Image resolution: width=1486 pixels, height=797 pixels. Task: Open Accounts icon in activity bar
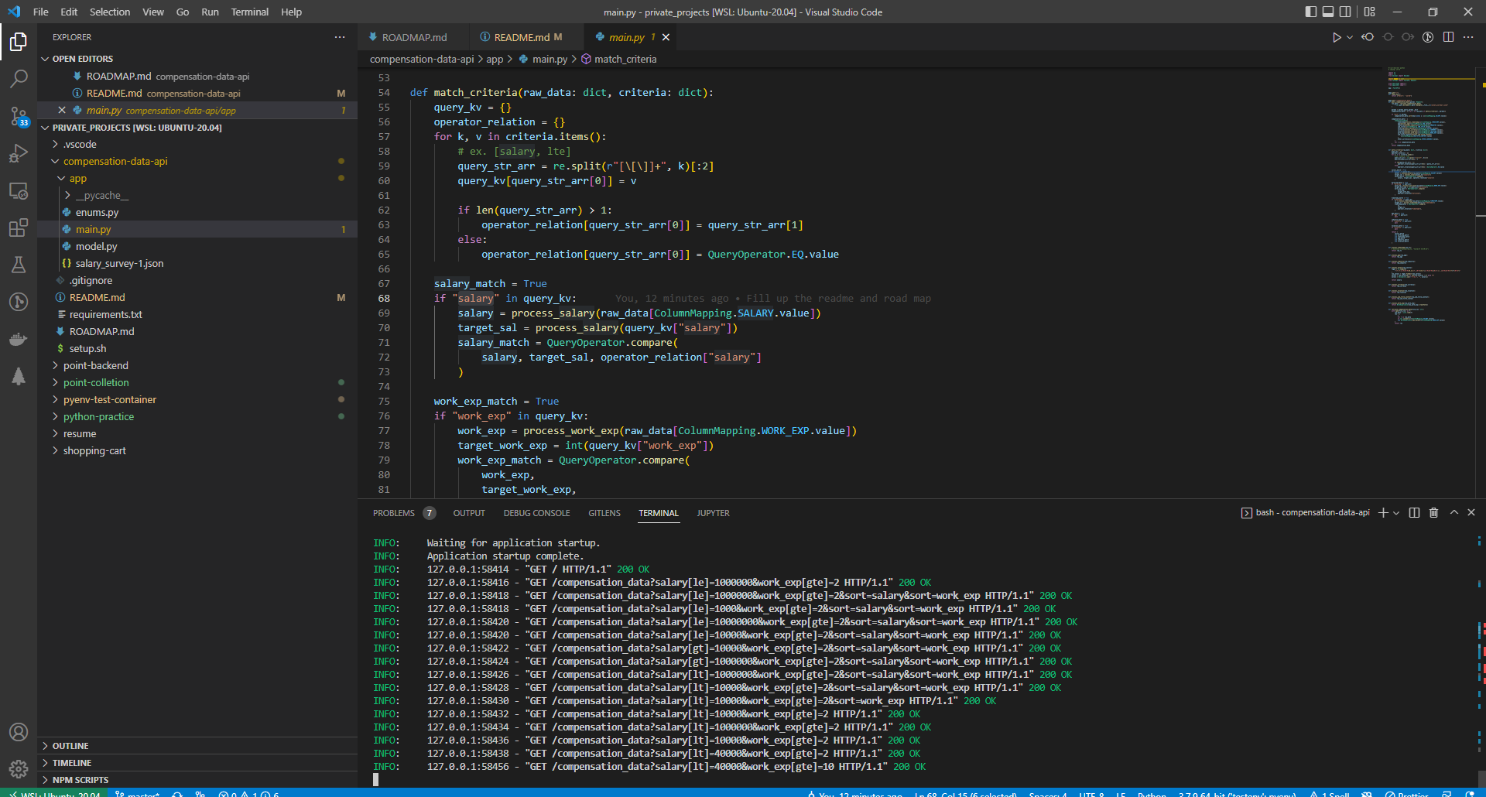click(19, 732)
